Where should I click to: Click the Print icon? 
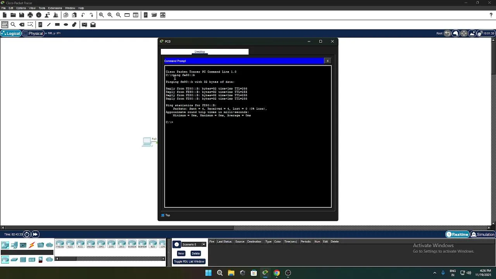pos(30,15)
